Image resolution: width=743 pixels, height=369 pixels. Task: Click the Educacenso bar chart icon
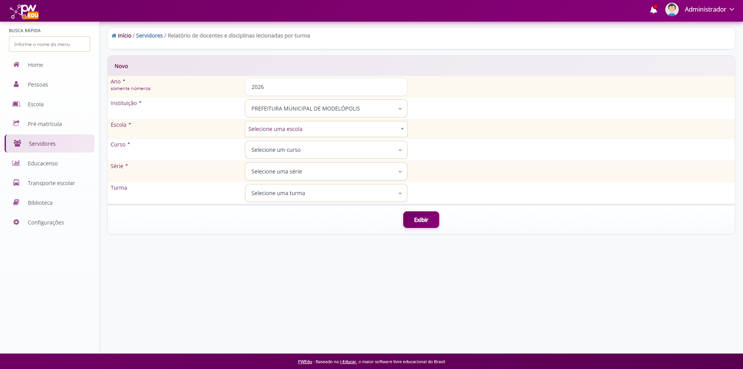tap(16, 163)
